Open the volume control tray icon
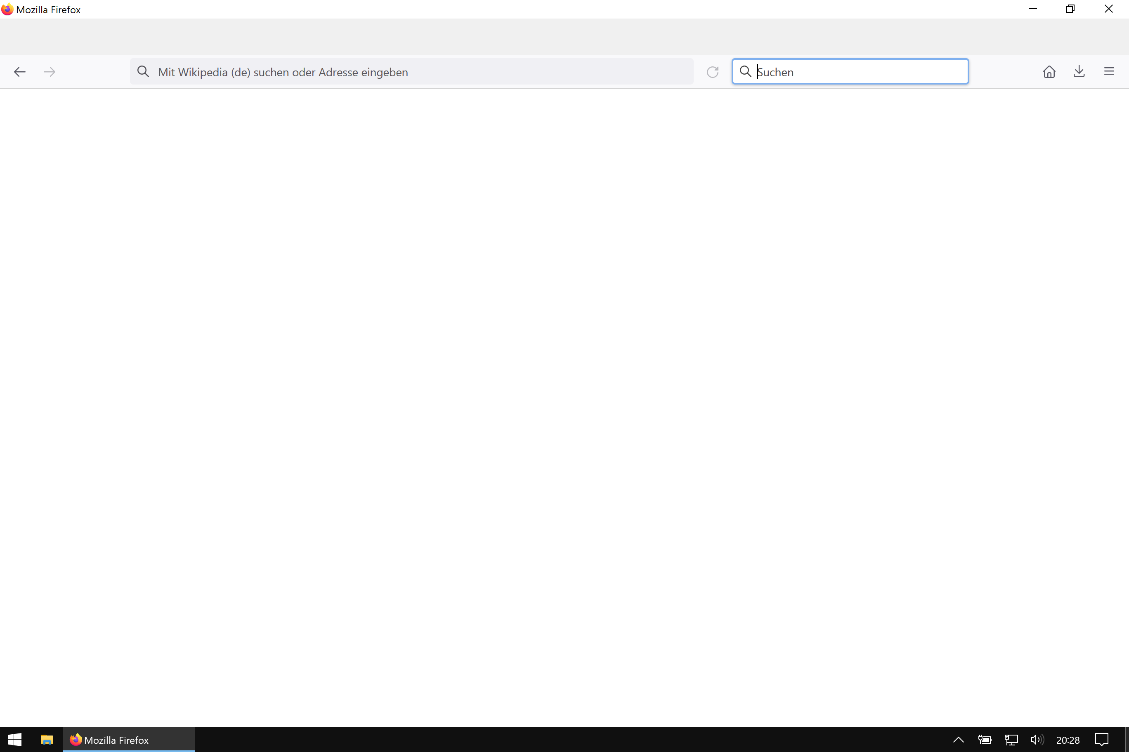Image resolution: width=1129 pixels, height=752 pixels. (x=1037, y=740)
